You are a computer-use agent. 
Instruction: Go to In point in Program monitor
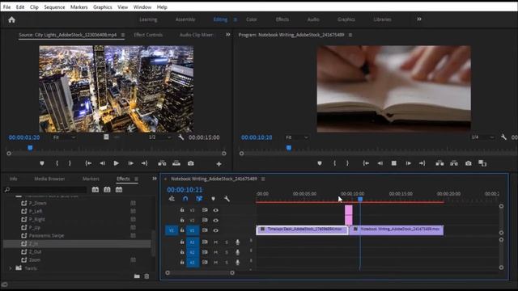[366, 163]
